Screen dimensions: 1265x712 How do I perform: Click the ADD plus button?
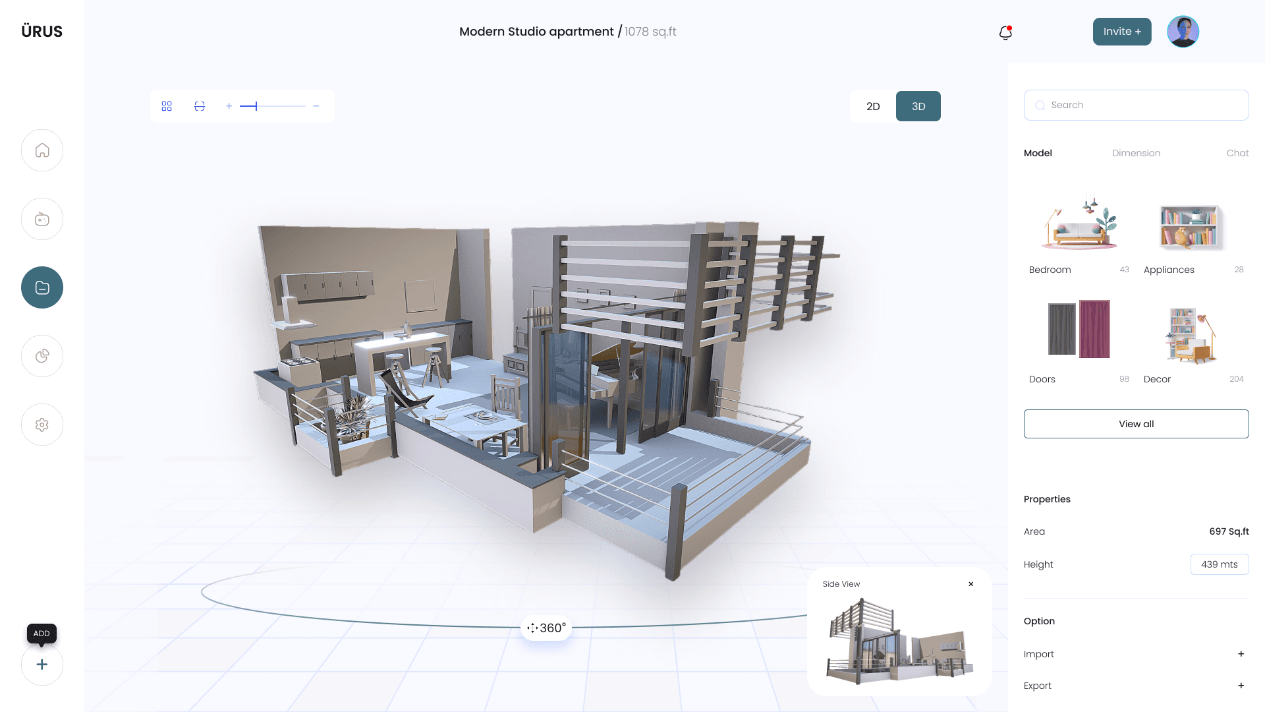tap(42, 665)
